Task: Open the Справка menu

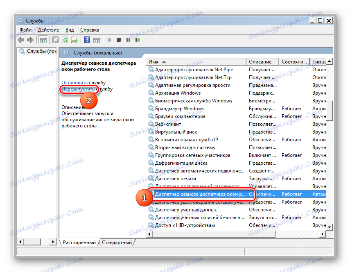Action: point(90,30)
